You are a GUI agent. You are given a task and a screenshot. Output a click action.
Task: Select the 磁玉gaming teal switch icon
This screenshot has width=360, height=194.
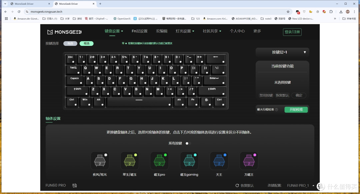coord(189,160)
